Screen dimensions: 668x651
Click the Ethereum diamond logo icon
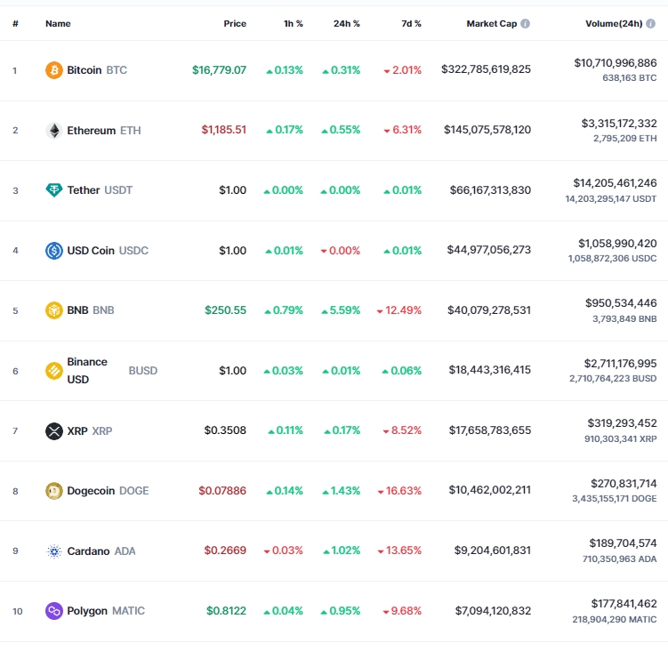coord(54,131)
